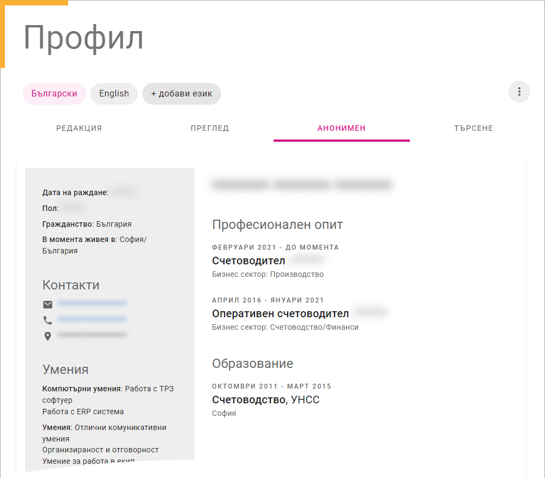Screen dimensions: 545x478
Task: Click 'София' under the education entry
Action: coord(224,413)
